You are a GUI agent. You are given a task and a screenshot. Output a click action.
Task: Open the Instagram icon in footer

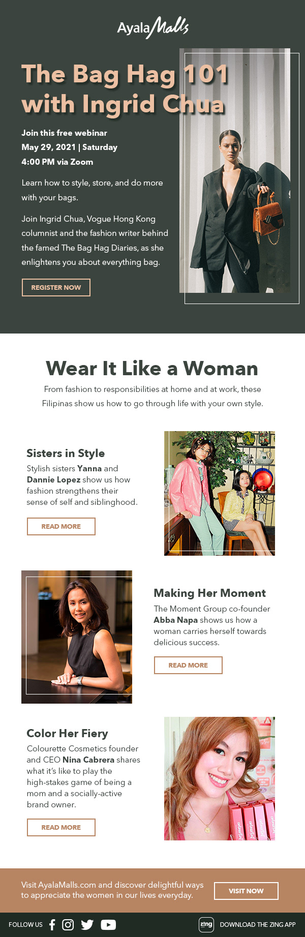(x=68, y=924)
